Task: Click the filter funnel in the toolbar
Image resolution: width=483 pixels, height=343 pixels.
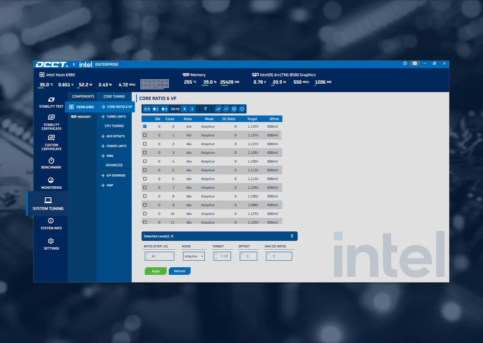Action: click(x=205, y=109)
